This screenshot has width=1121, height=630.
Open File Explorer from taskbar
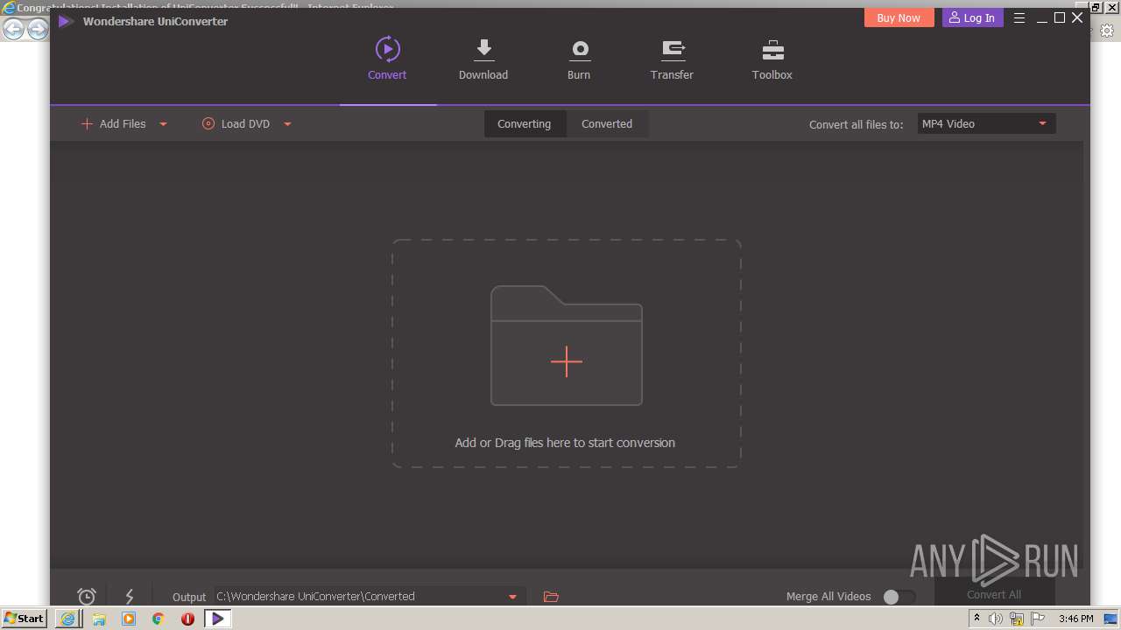(x=99, y=619)
